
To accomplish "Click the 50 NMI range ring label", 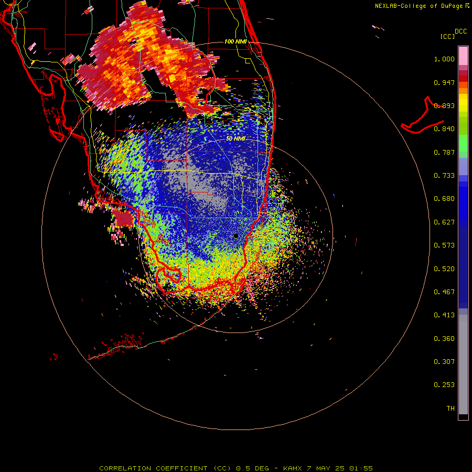I will (235, 138).
